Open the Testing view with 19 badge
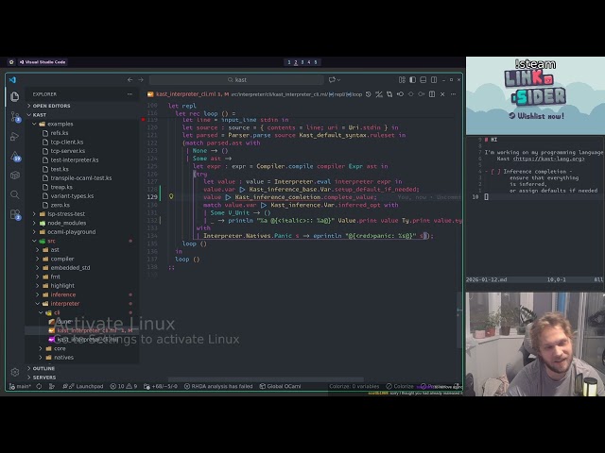 tap(15, 156)
